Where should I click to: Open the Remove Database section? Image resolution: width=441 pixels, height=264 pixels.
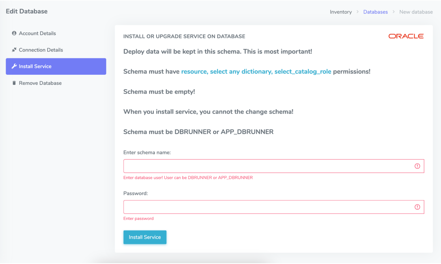click(40, 83)
